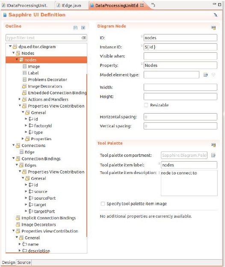Click the Width input field

click(x=181, y=87)
